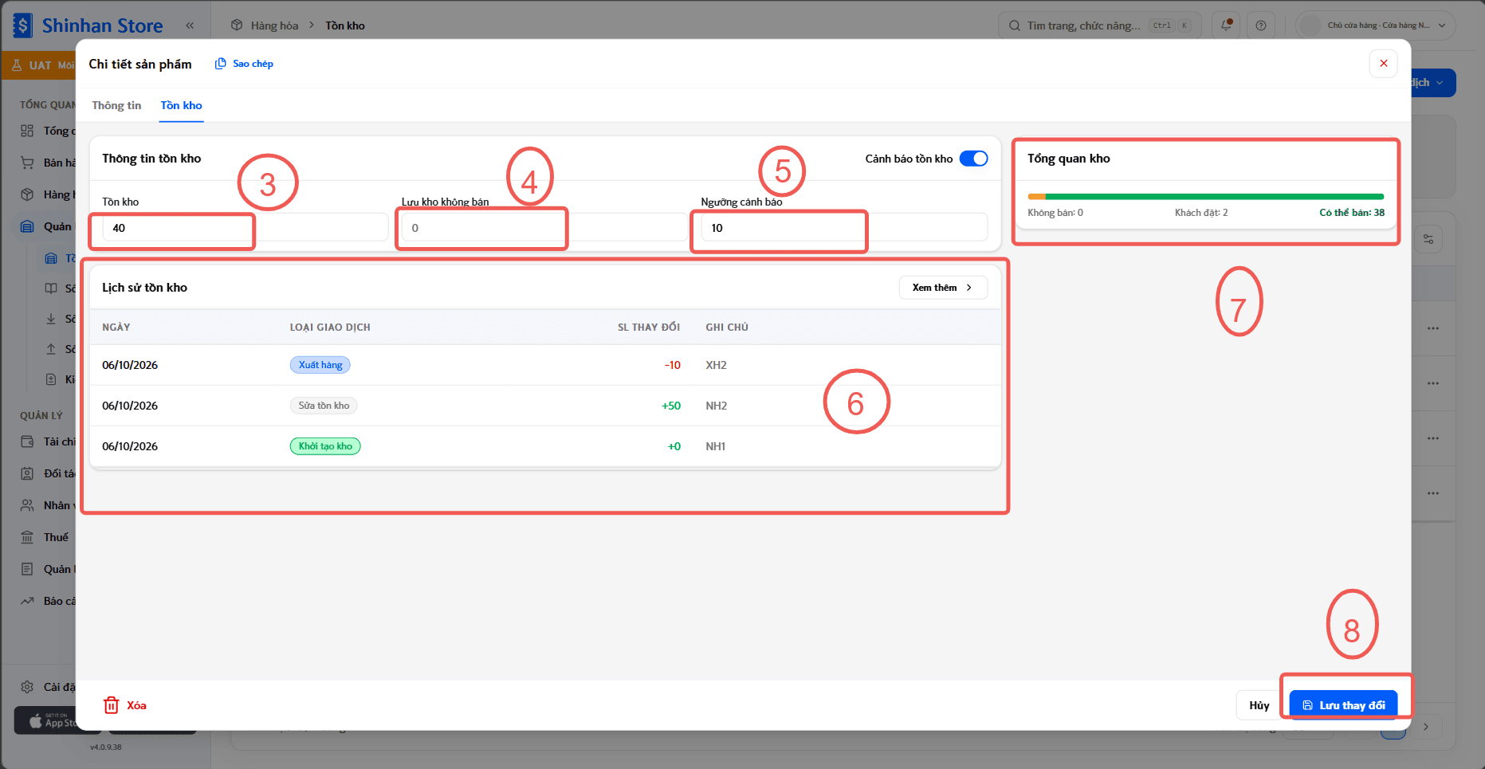Click the Tài chính wallet icon in sidebar
This screenshot has width=1485, height=769.
point(27,441)
